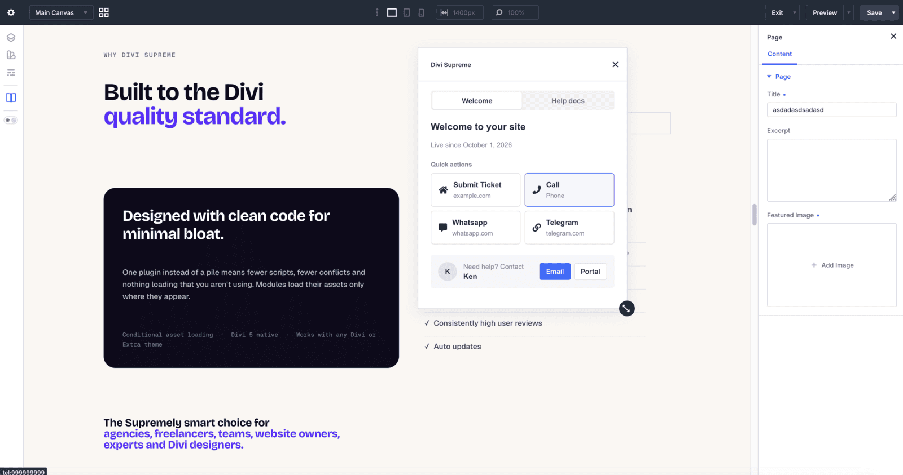903x475 pixels.
Task: Collapse the Page section expander
Action: coord(769,77)
